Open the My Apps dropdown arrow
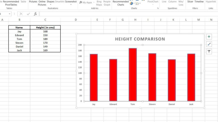The image size is (218, 122). tap(94, 2)
